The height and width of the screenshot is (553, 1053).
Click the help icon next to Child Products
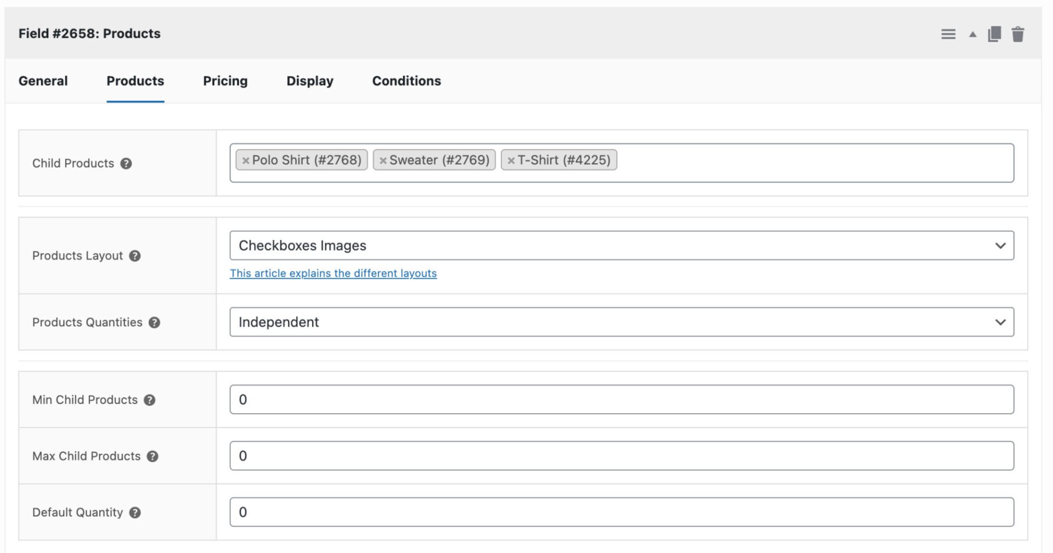point(125,163)
